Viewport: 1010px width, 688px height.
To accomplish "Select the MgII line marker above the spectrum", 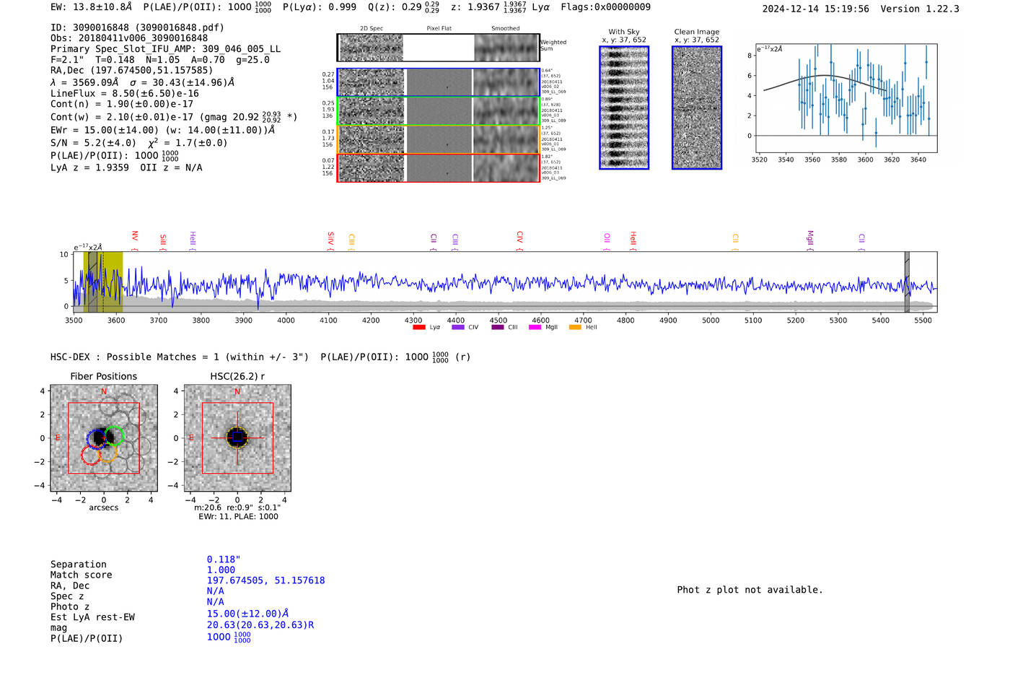I will (x=810, y=238).
